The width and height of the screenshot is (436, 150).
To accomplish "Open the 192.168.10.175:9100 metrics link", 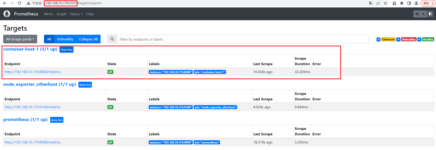I will tap(33, 107).
